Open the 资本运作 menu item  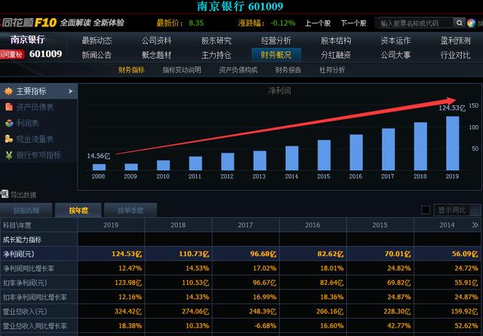[x=395, y=41]
